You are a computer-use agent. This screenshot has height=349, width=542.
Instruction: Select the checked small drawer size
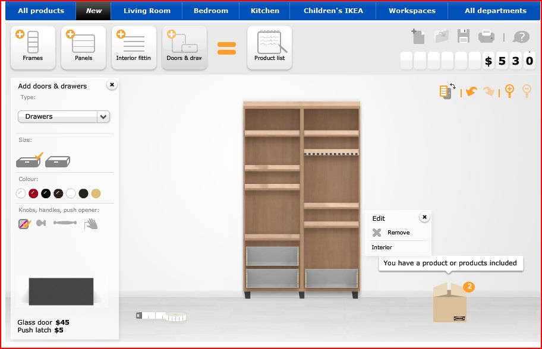[x=29, y=160]
